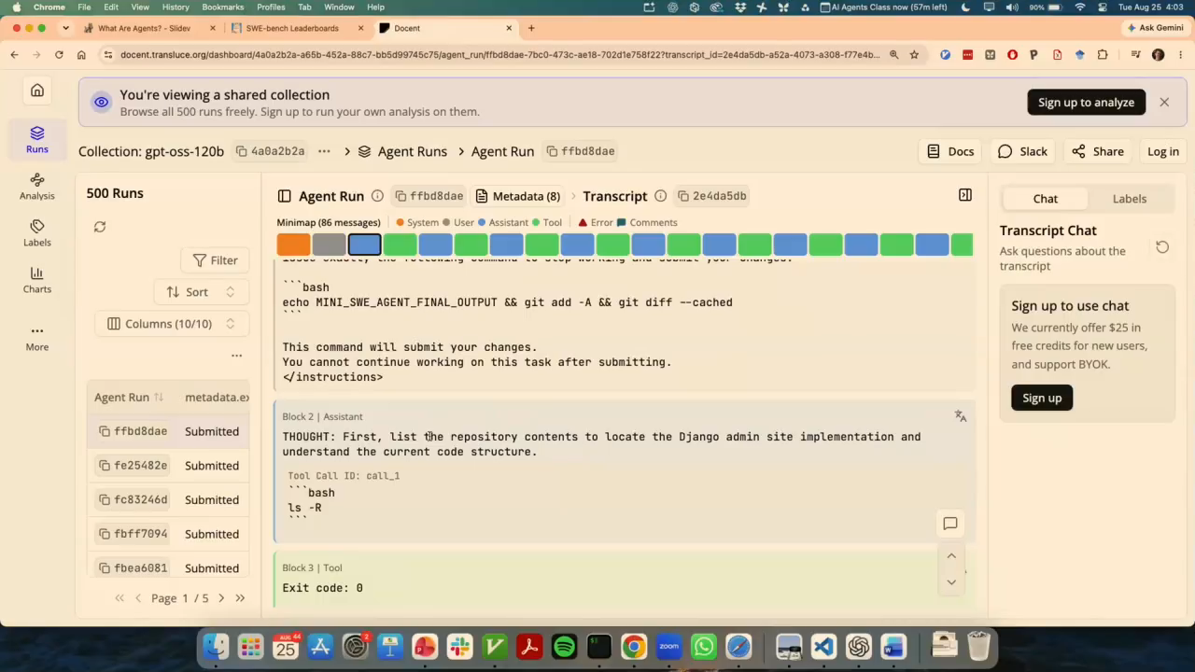The image size is (1195, 672).
Task: Click translate icon on Block 2
Action: (961, 416)
